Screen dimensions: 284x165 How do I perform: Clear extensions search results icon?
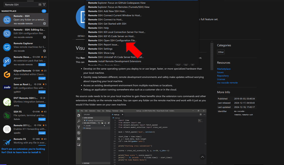click(x=40, y=4)
